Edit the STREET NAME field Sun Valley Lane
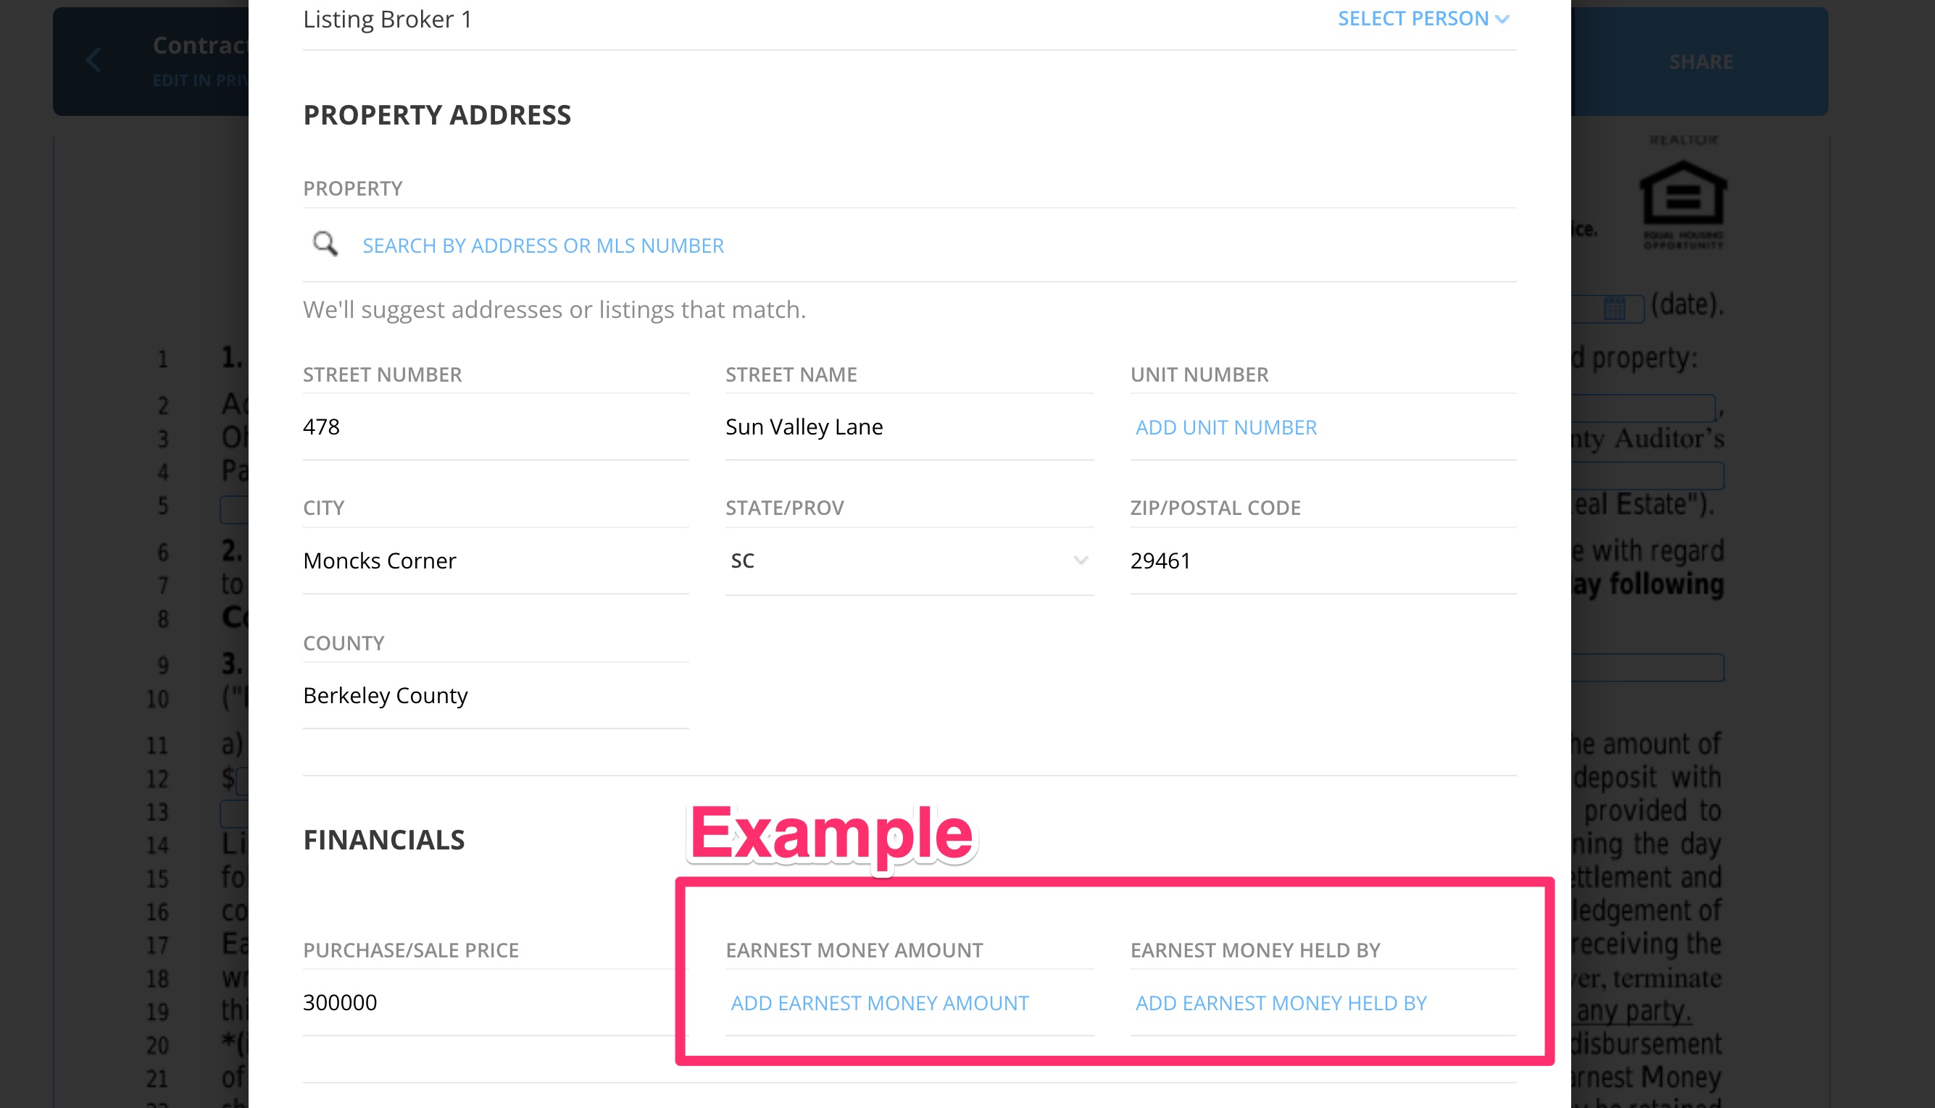The height and width of the screenshot is (1108, 1935). click(x=909, y=427)
